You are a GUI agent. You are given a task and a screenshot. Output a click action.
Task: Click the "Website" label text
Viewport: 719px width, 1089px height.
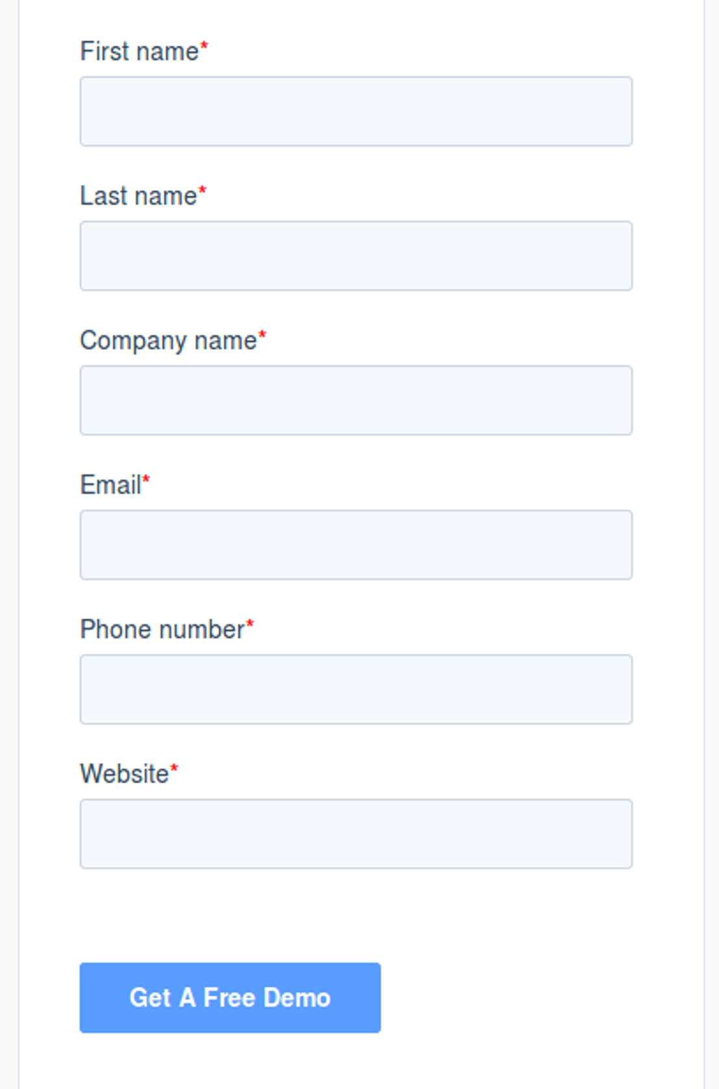[x=124, y=774]
